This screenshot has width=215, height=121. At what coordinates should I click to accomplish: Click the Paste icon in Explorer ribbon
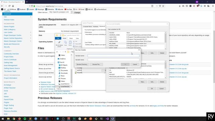pos(70,43)
